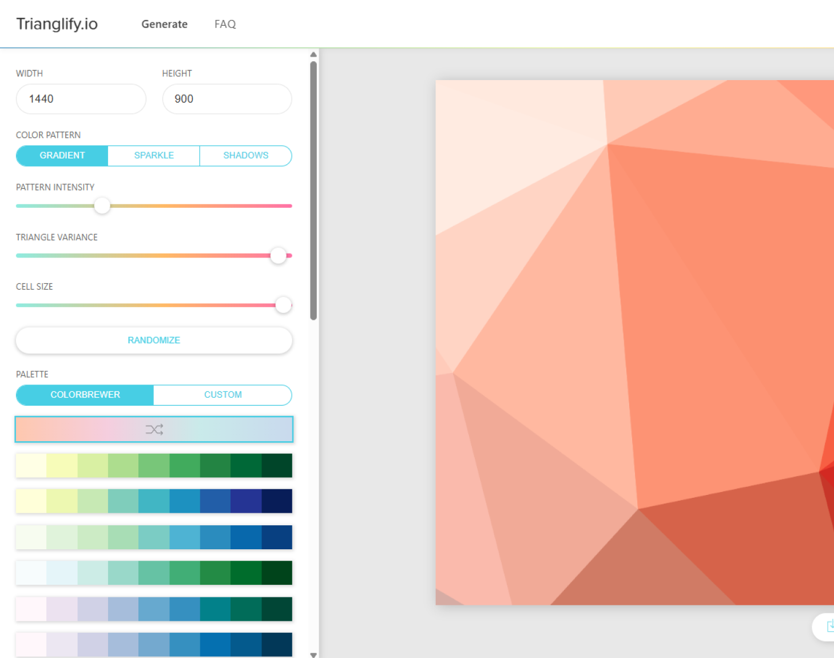Pick the yellow-to-dark-green palette
834x658 pixels.
[154, 465]
